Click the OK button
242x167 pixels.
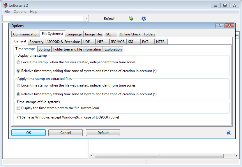[29, 132]
